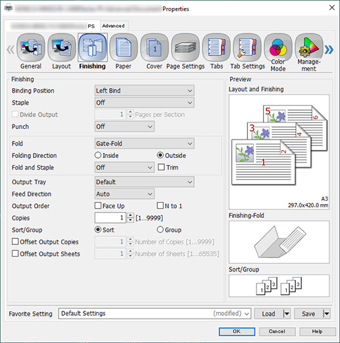Image resolution: width=340 pixels, height=343 pixels.
Task: Open the Page Settings icon
Action: (185, 47)
